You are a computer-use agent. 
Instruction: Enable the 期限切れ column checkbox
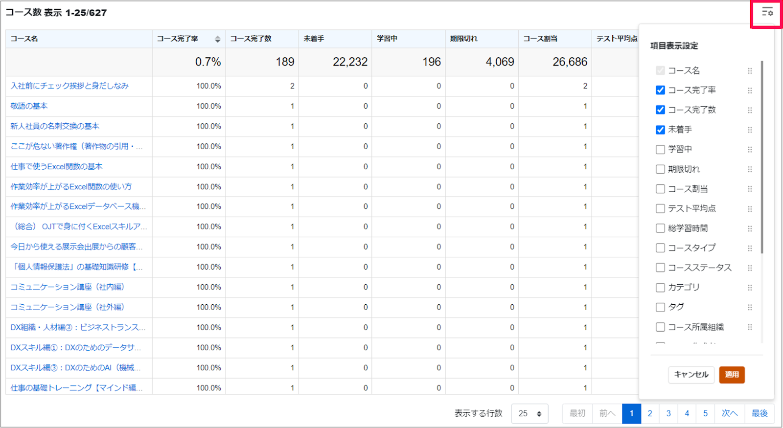(660, 169)
